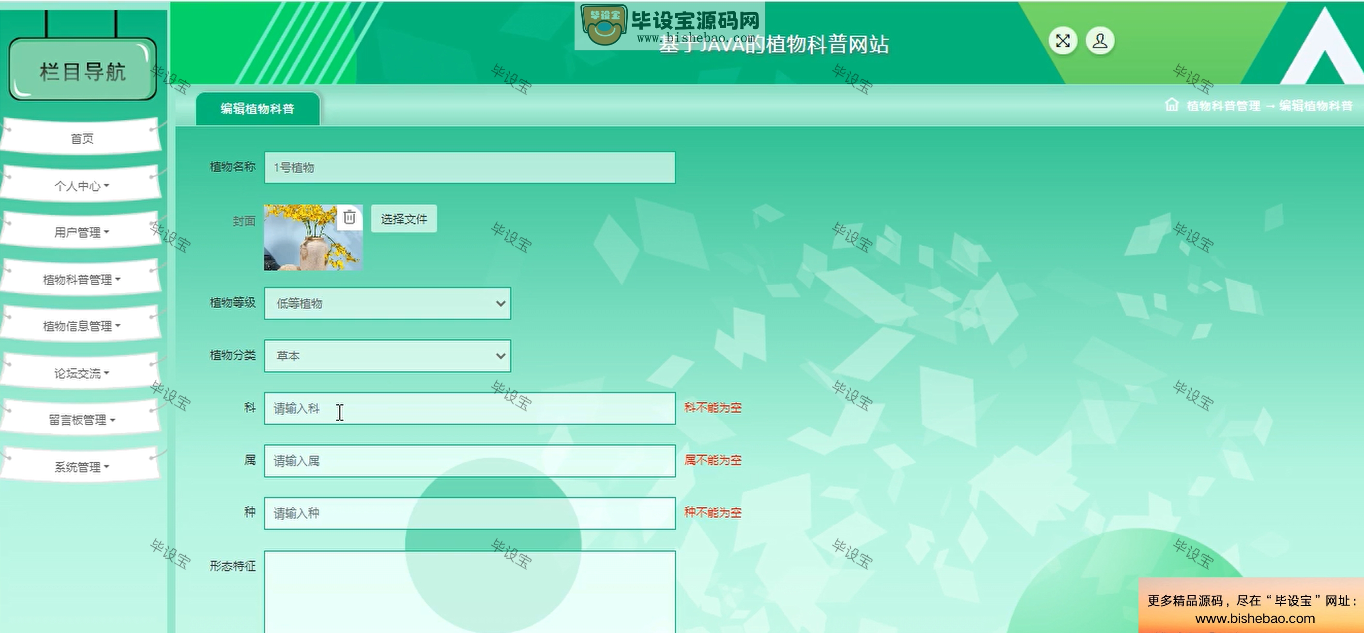Click into the 科 input field
This screenshot has height=633, width=1364.
coord(470,408)
